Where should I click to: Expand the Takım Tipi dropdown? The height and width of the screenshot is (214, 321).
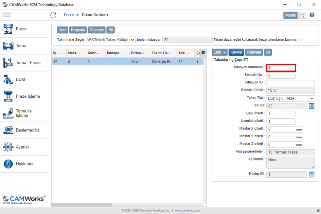[290, 98]
